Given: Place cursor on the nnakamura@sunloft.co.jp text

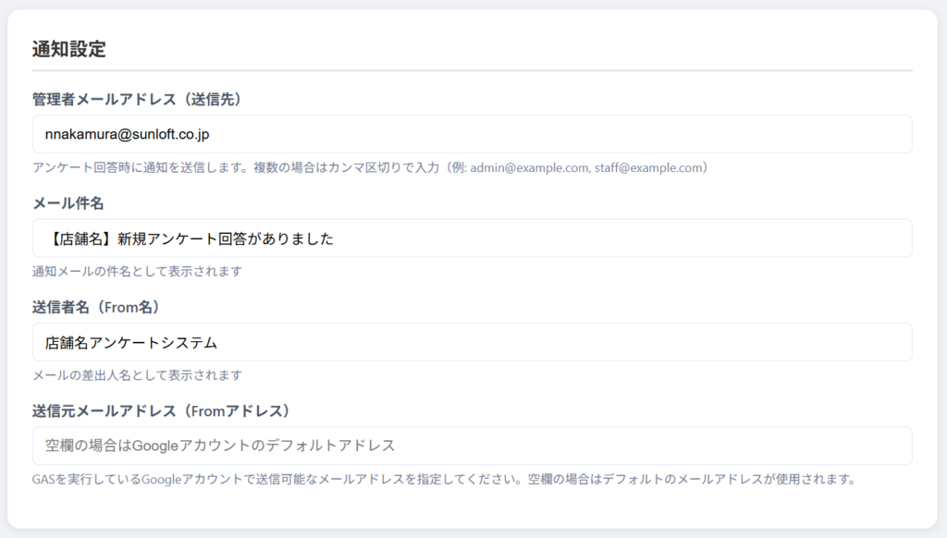Looking at the screenshot, I should coord(127,134).
